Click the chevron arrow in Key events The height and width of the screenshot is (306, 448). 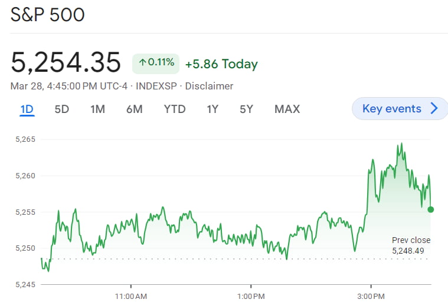click(x=434, y=108)
